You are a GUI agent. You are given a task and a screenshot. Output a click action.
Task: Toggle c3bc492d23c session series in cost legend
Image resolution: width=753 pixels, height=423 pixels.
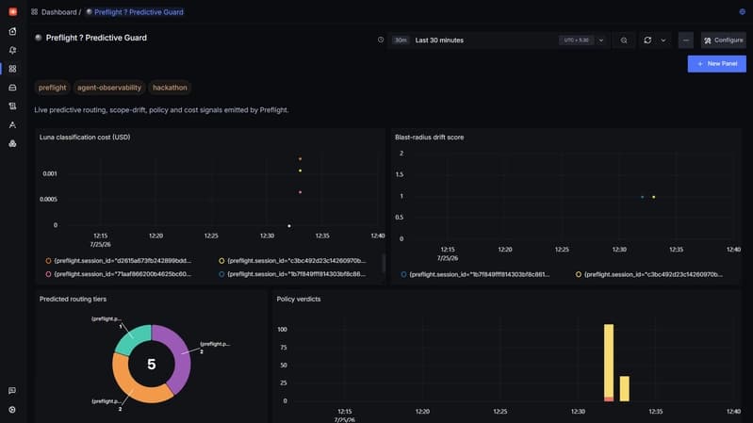[292, 261]
